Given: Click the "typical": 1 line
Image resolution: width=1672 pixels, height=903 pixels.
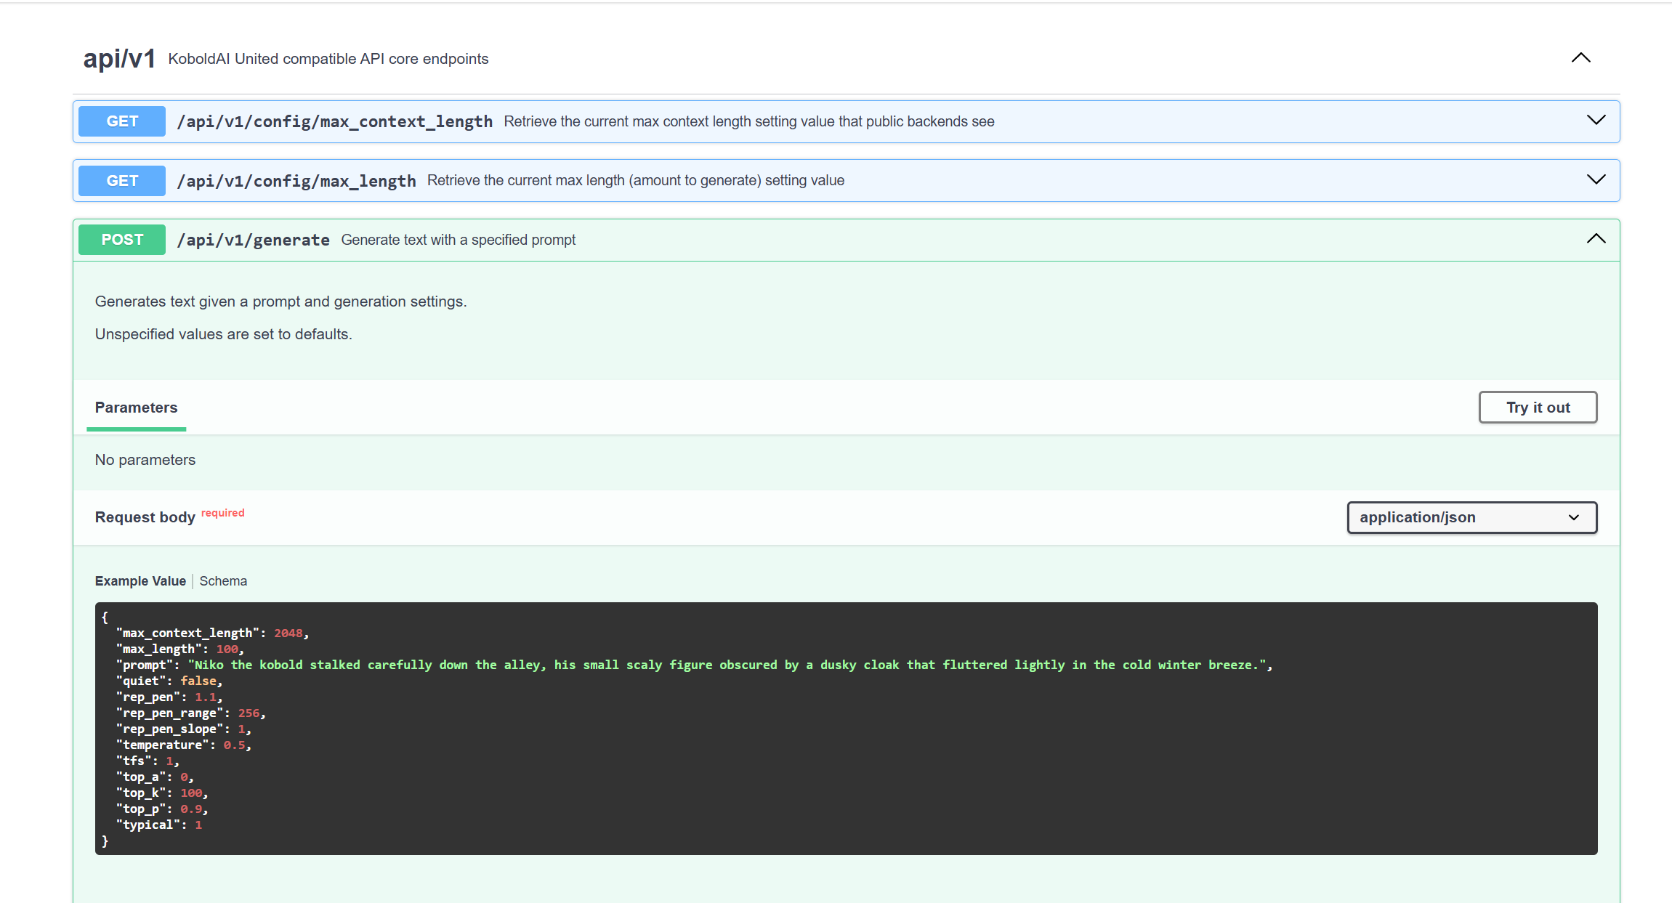Looking at the screenshot, I should click(x=159, y=825).
